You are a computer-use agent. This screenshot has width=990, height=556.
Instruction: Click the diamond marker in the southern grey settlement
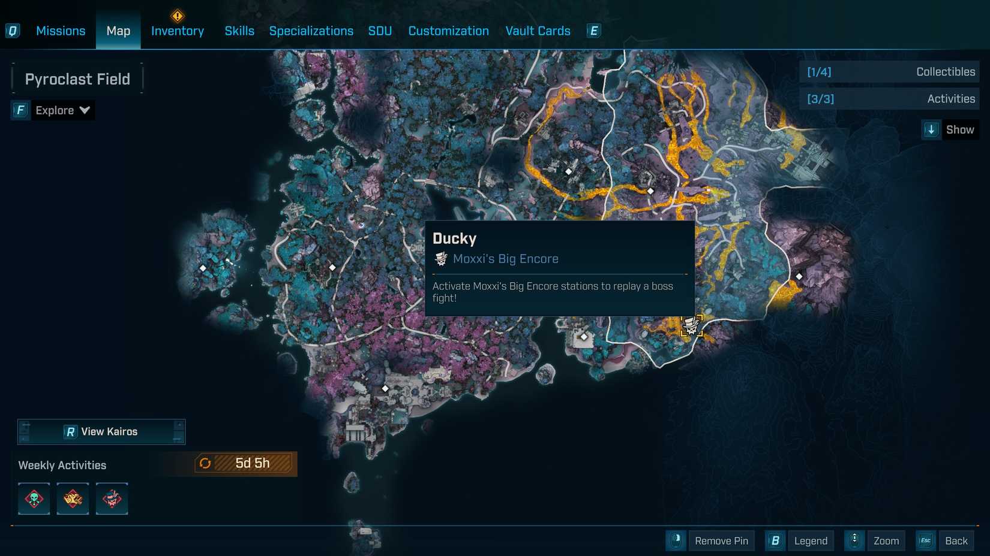click(385, 389)
